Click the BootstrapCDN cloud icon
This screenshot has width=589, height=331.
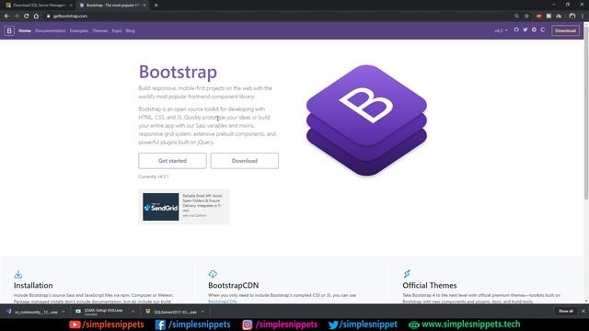pyautogui.click(x=213, y=274)
